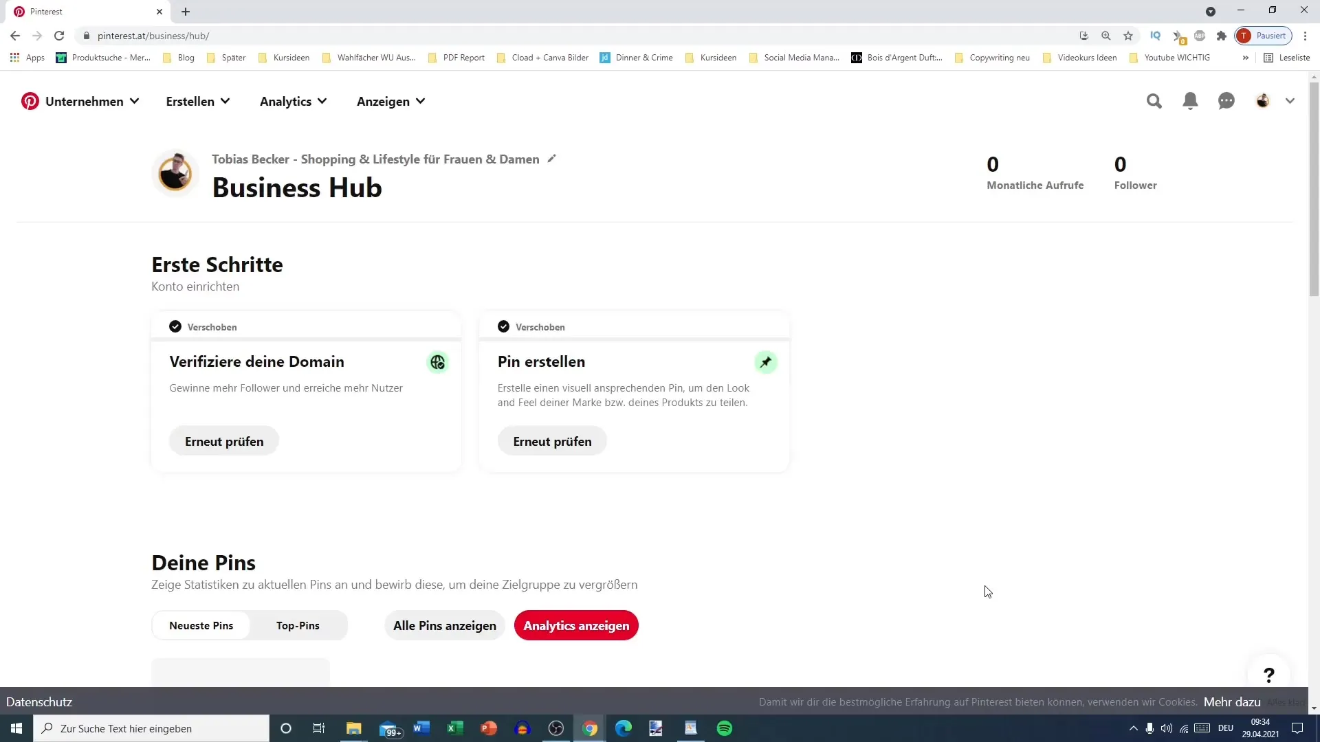Click the volume speaker tray icon
Screen dimensions: 1320x742
(1166, 728)
